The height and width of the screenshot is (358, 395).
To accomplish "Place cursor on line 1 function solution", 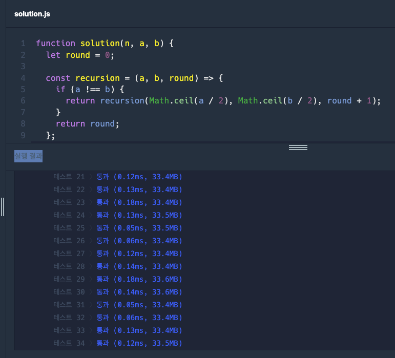I will point(105,44).
